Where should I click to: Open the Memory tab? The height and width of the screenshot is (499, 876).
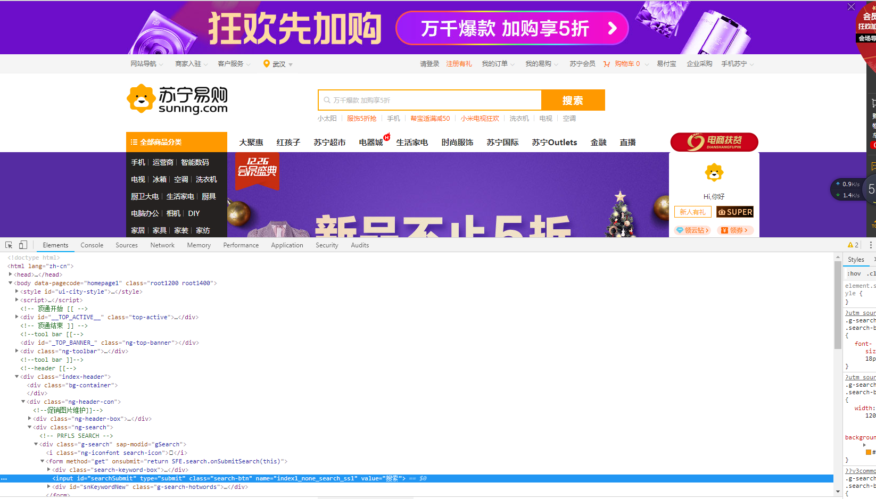click(x=199, y=245)
